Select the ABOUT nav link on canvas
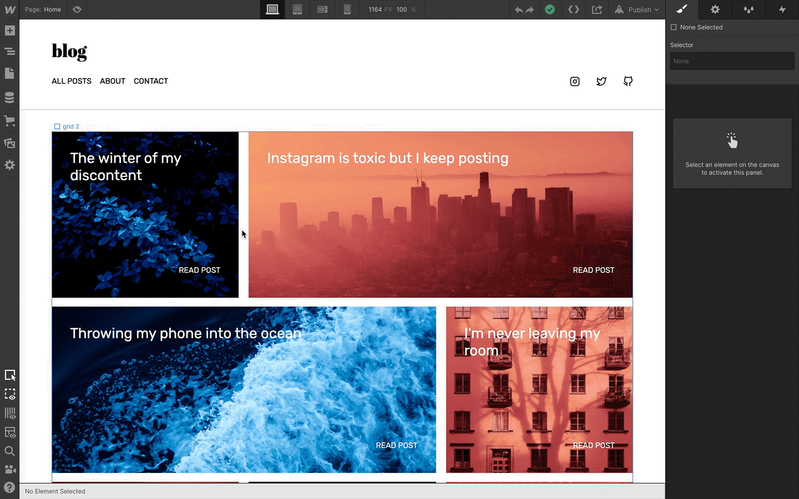 (112, 81)
